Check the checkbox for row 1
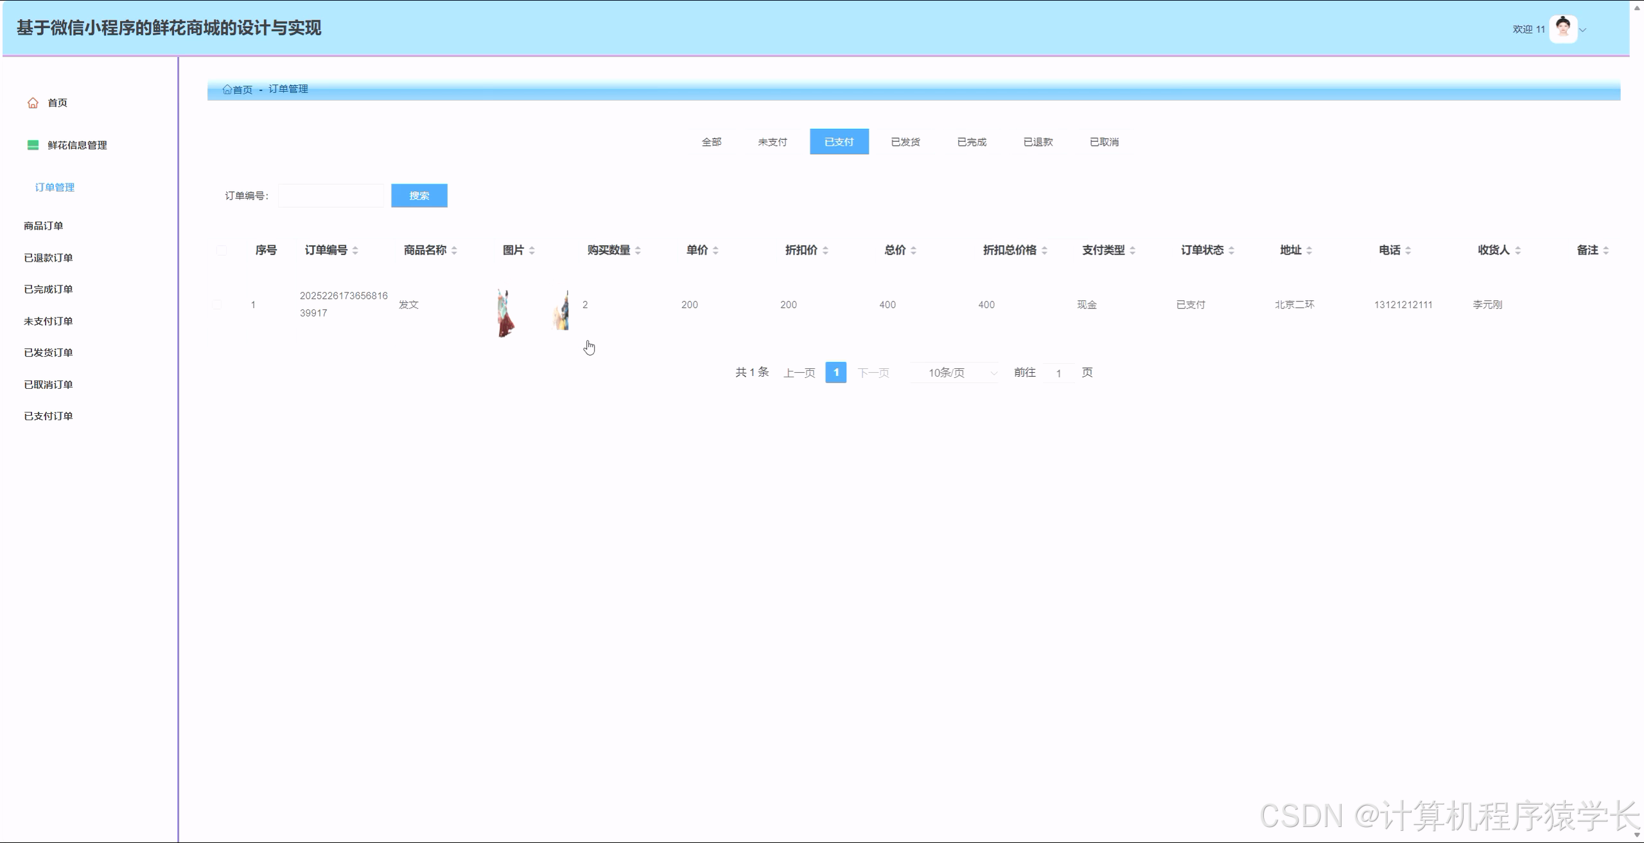The image size is (1644, 843). click(217, 305)
